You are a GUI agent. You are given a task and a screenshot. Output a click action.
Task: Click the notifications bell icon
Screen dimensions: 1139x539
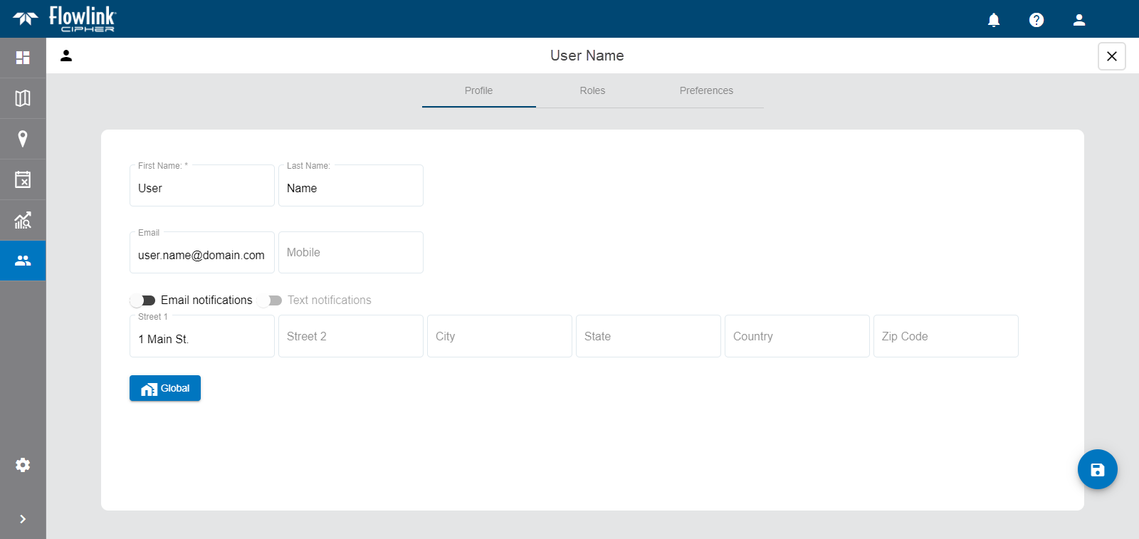[x=994, y=20]
